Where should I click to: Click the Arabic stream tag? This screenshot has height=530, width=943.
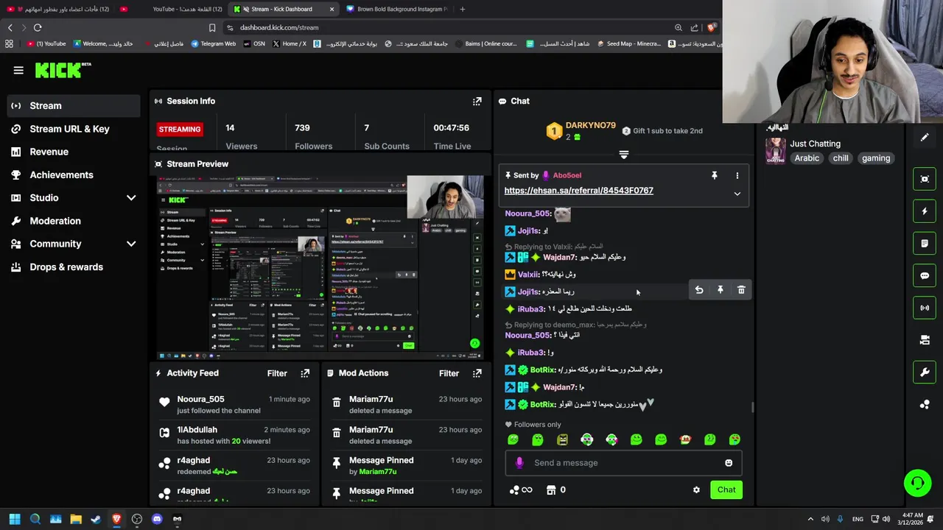[x=807, y=158]
